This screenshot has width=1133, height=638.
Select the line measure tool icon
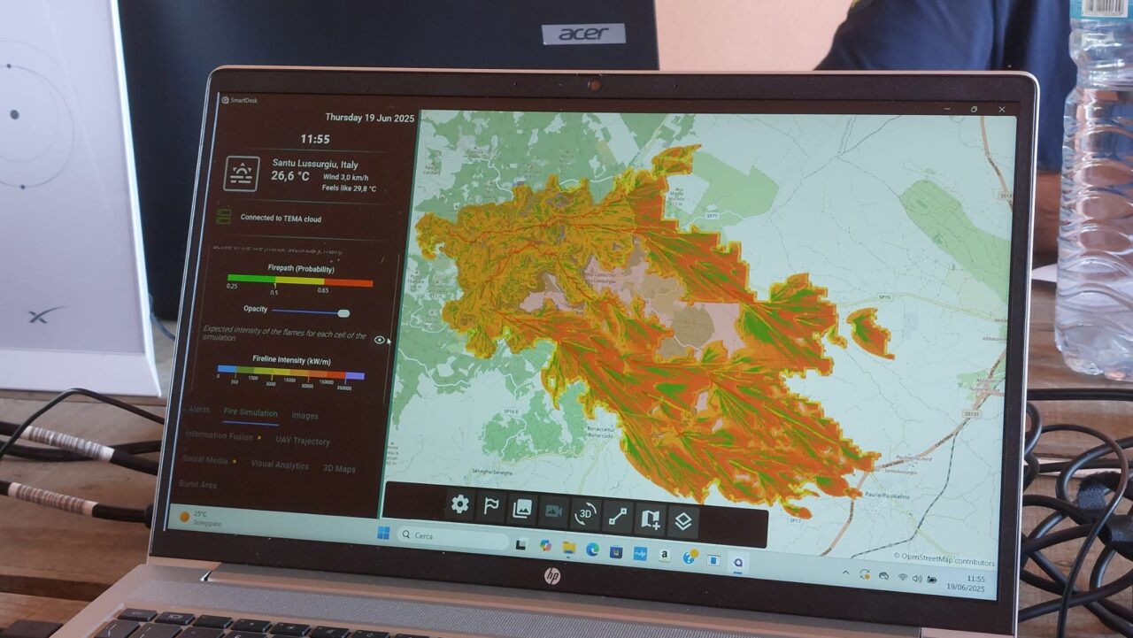point(617,517)
